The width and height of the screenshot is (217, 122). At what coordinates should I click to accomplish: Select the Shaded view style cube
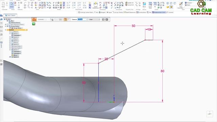167,7
